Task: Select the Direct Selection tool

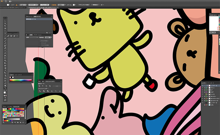Action: [x=5, y=23]
